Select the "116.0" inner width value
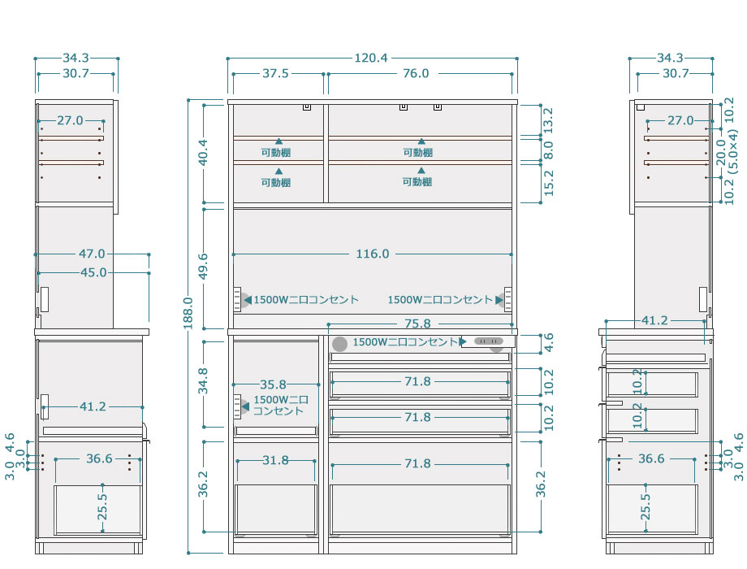Image resolution: width=747 pixels, height=569 pixels. pos(373,254)
